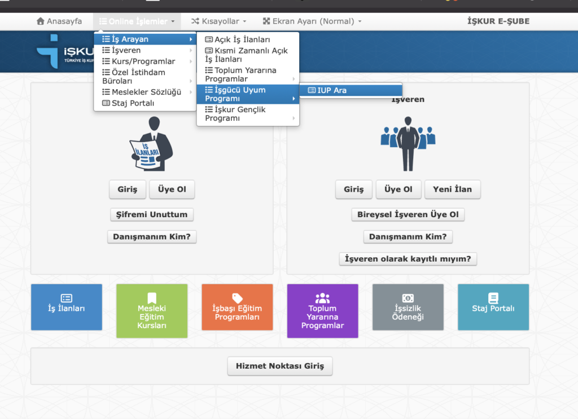Expand the Meslekler Sözlüğü submenu
578x419 pixels.
pyautogui.click(x=145, y=92)
